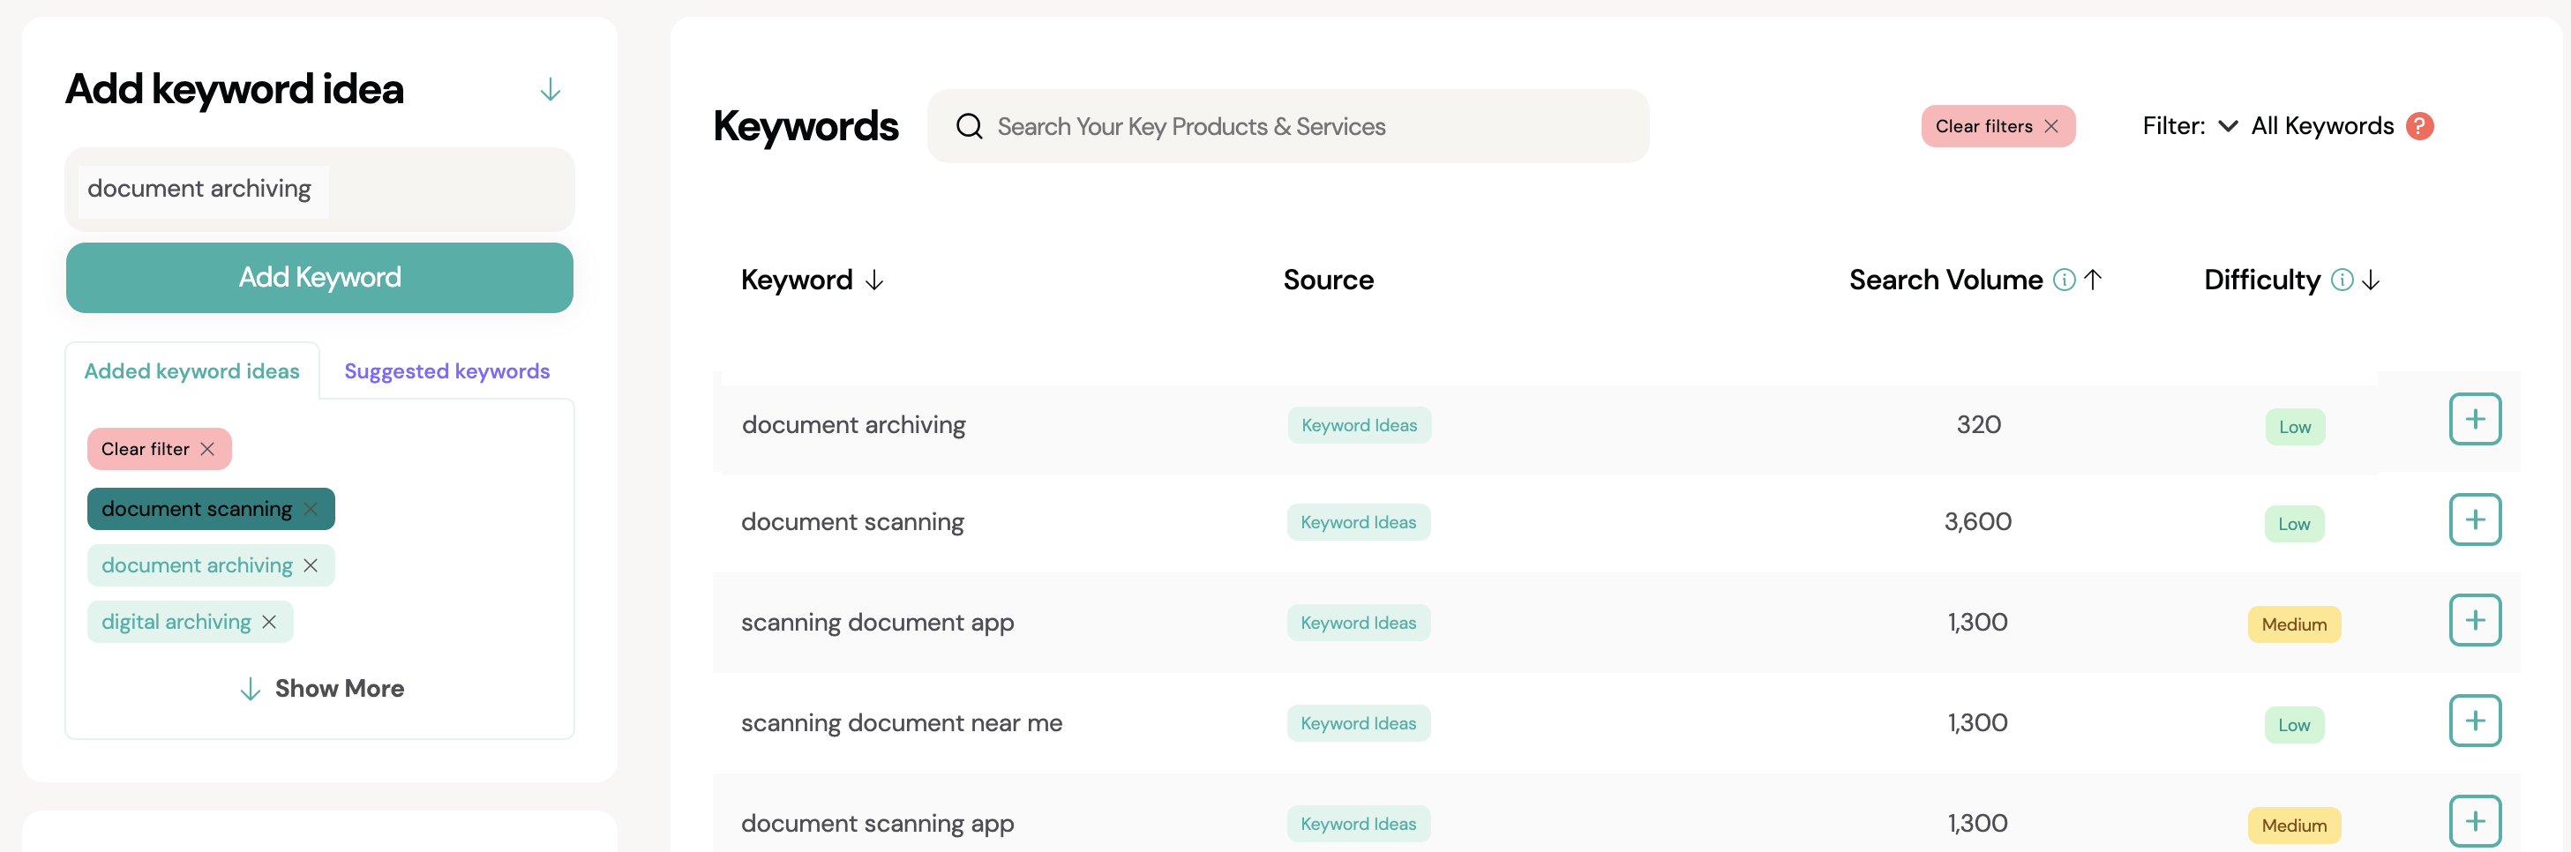The width and height of the screenshot is (2571, 852).
Task: Select the document scanning keyword row text
Action: [x=852, y=522]
